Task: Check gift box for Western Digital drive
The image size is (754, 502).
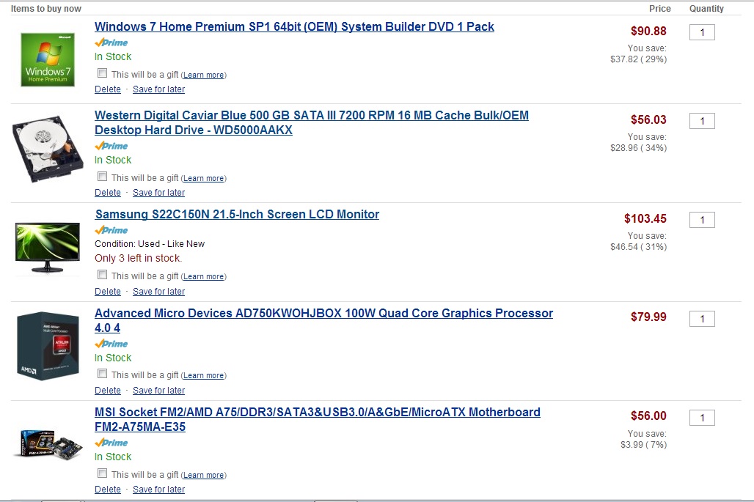Action: click(103, 177)
